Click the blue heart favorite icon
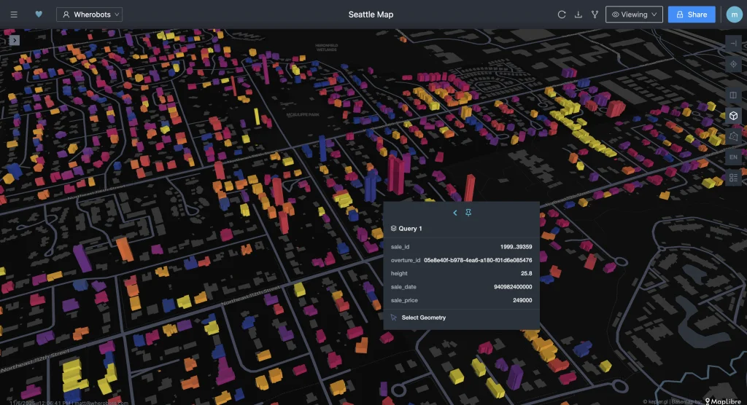747x405 pixels. 39,15
